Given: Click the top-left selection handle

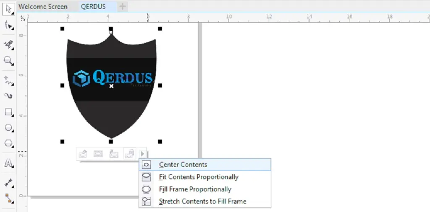Looking at the screenshot, I should click(62, 28).
